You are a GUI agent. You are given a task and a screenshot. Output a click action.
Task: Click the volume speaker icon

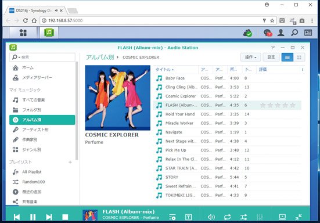(211, 217)
